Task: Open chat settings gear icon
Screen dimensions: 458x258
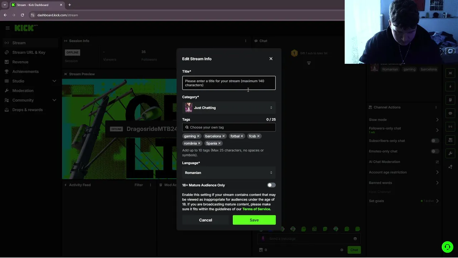Action: 342,250
